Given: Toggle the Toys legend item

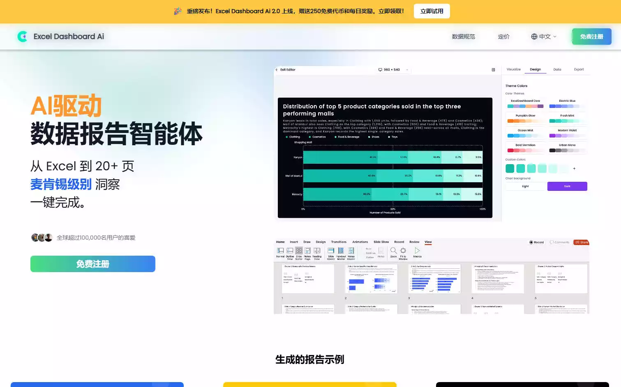Looking at the screenshot, I should [x=392, y=137].
